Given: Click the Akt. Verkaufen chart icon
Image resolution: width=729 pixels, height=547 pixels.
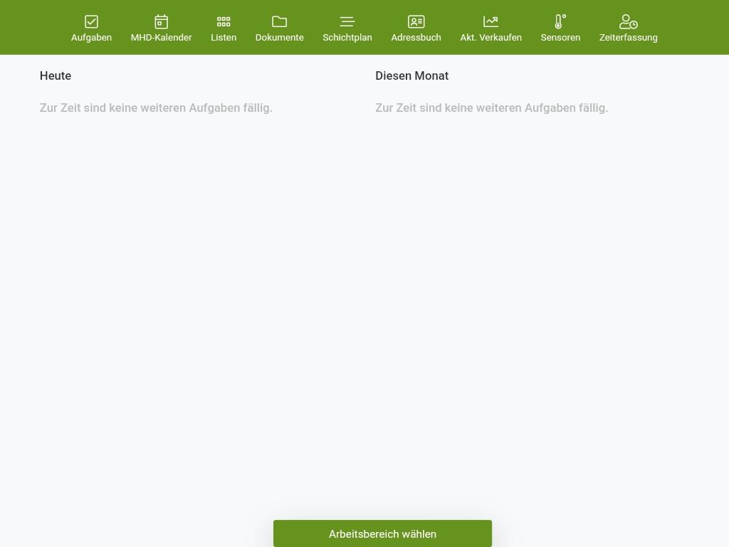Looking at the screenshot, I should point(491,21).
